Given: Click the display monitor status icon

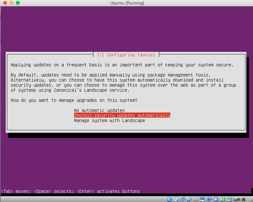Looking at the screenshot, I should click(x=202, y=199).
